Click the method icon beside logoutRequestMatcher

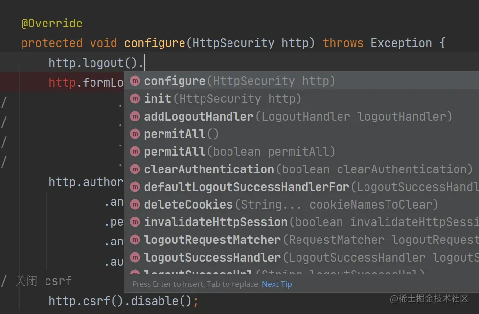(x=135, y=240)
